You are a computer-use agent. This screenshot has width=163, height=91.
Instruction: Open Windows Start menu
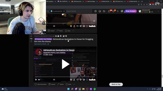click(x=69, y=89)
